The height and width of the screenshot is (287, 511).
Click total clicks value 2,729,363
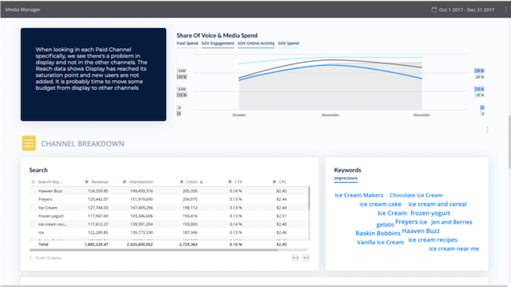[x=188, y=245]
